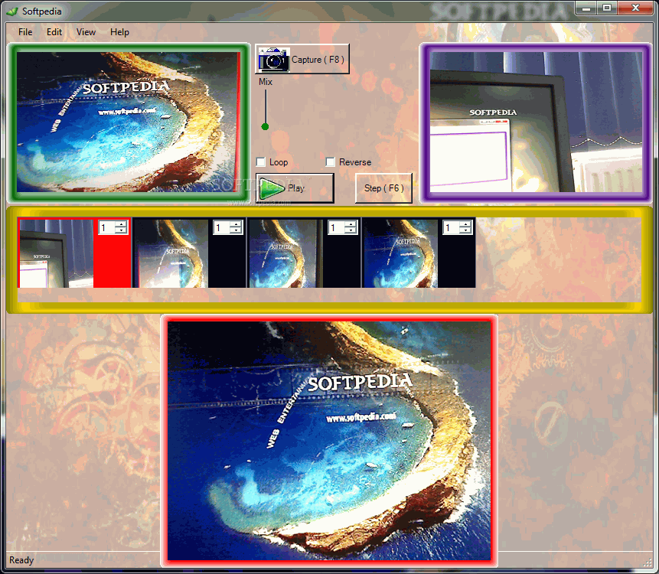Open the View menu
This screenshot has height=574, width=659.
(x=86, y=32)
